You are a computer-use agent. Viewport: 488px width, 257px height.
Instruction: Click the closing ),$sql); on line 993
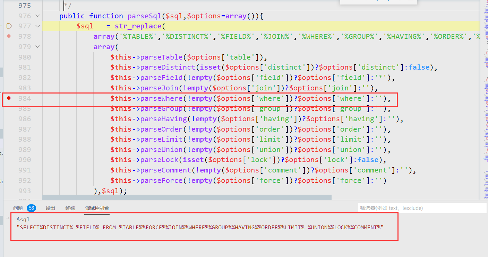[x=110, y=191]
